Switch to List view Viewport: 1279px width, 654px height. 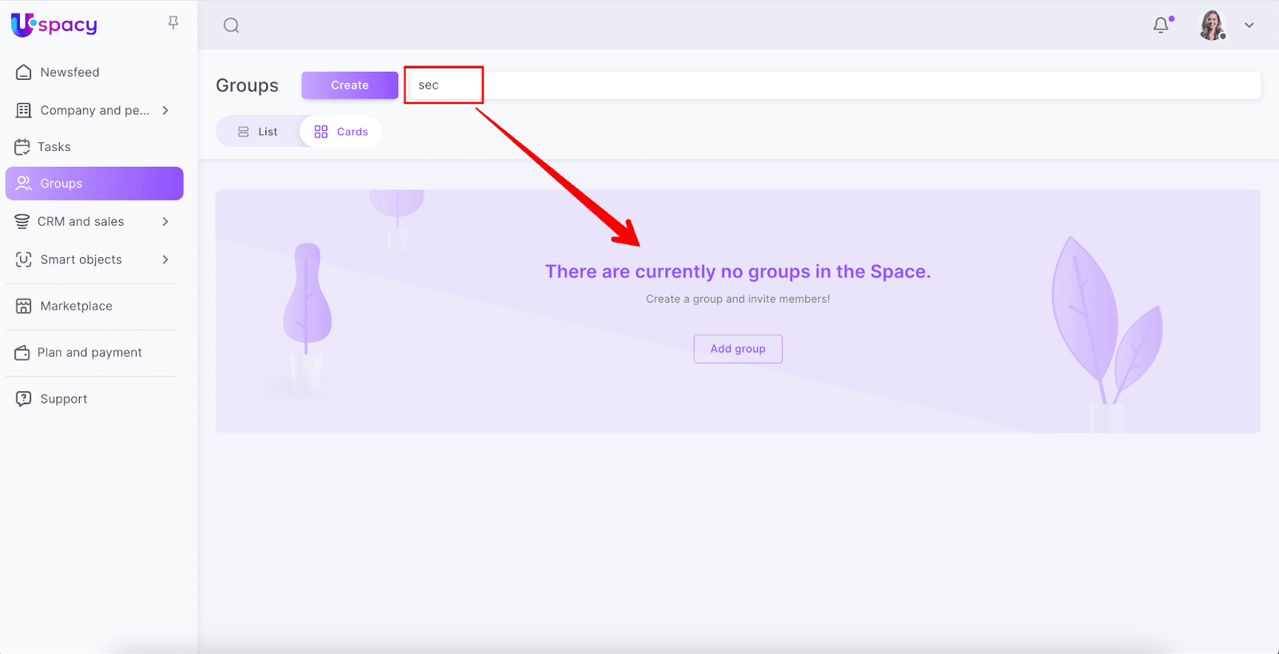click(x=258, y=132)
